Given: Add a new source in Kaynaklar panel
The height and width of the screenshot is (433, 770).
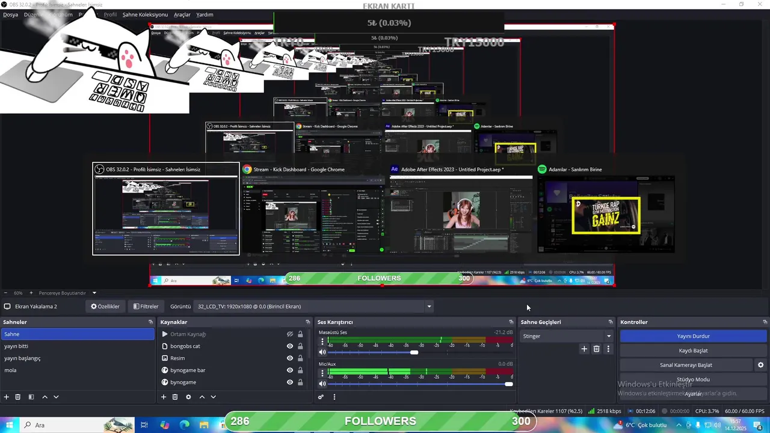Looking at the screenshot, I should click(x=163, y=397).
